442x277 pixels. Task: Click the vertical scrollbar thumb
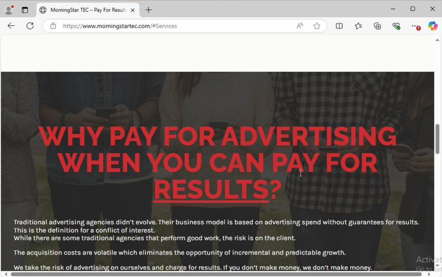(x=437, y=138)
